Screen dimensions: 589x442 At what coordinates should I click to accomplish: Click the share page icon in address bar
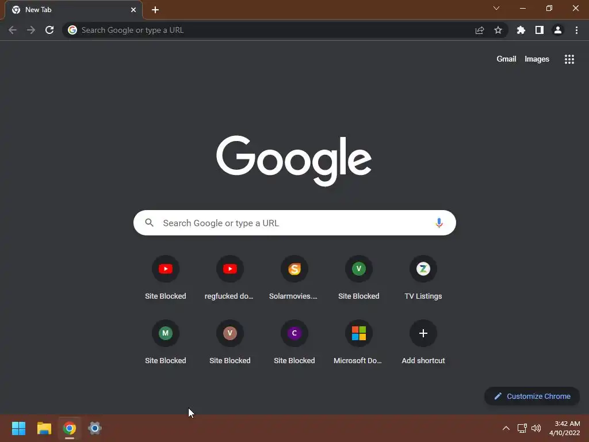480,30
